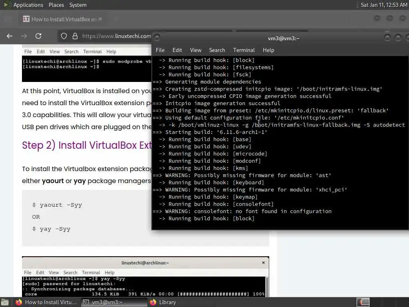The width and height of the screenshot is (409, 307).
Task: Click the bold 'yaourt' word in article
Action: 53,181
